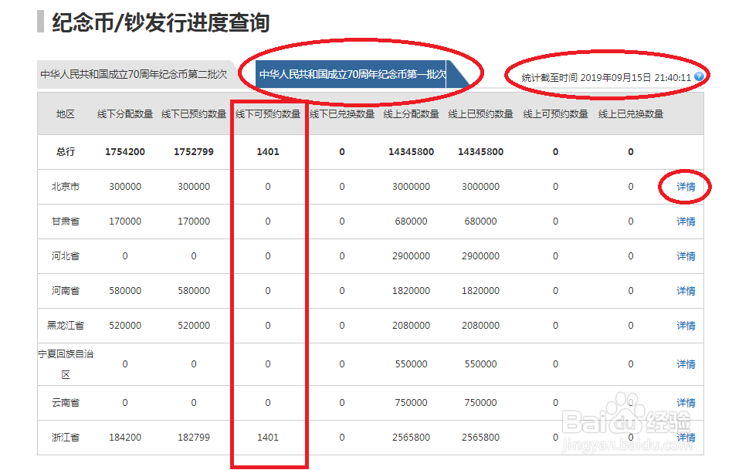Select the 云南省 region cell

pos(66,403)
